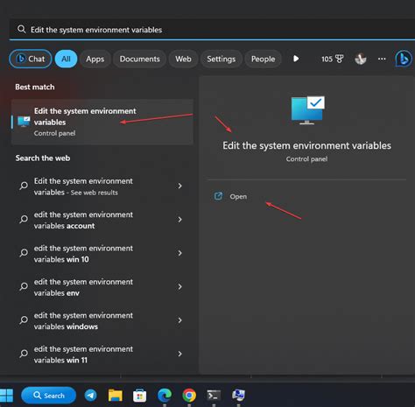The width and height of the screenshot is (415, 407).
Task: Open Google Chrome from the taskbar
Action: pos(189,396)
